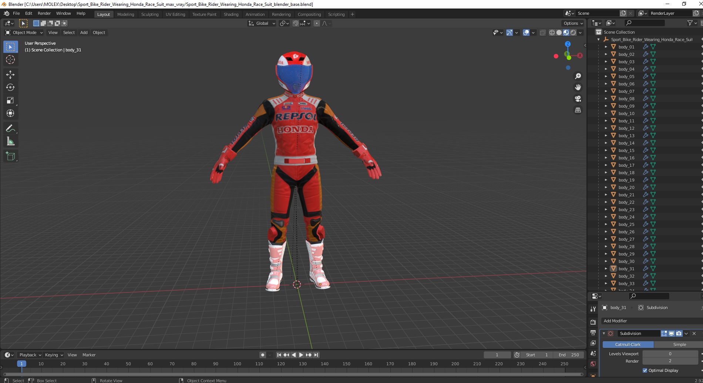
Task: Open the View Layer properties tab icon
Action: tap(593, 343)
